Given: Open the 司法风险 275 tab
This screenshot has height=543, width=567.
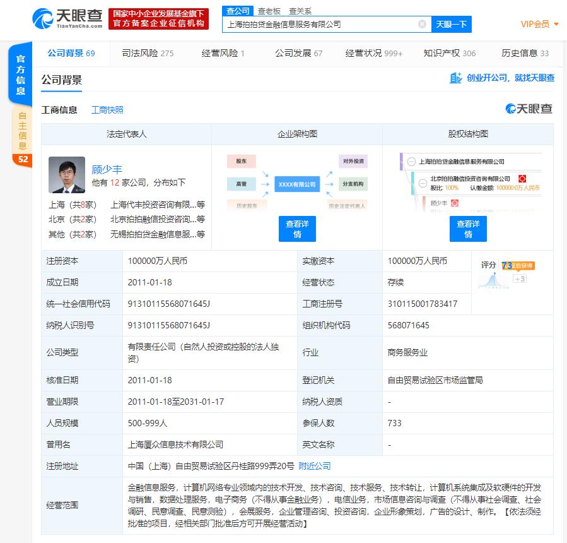Looking at the screenshot, I should coord(148,53).
